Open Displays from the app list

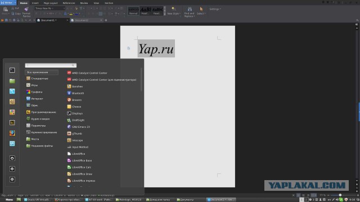[x=75, y=113]
